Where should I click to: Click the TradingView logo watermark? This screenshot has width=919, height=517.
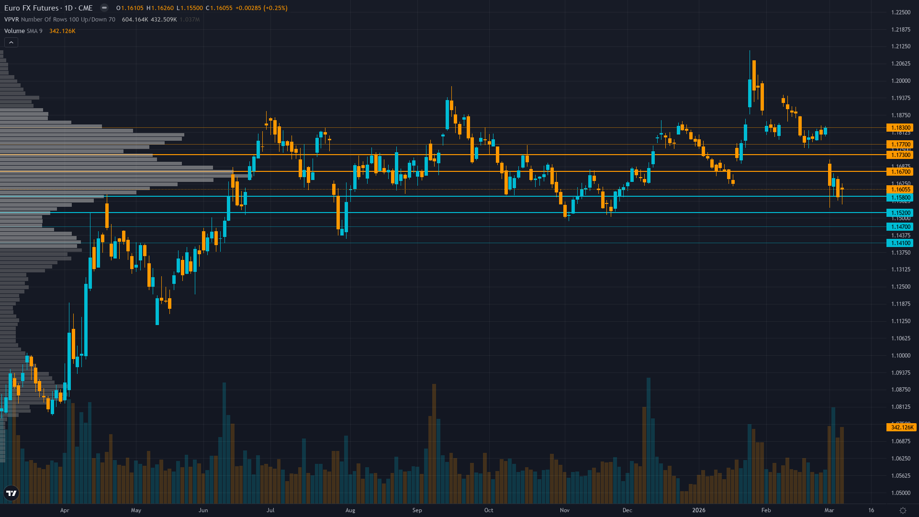[12, 493]
